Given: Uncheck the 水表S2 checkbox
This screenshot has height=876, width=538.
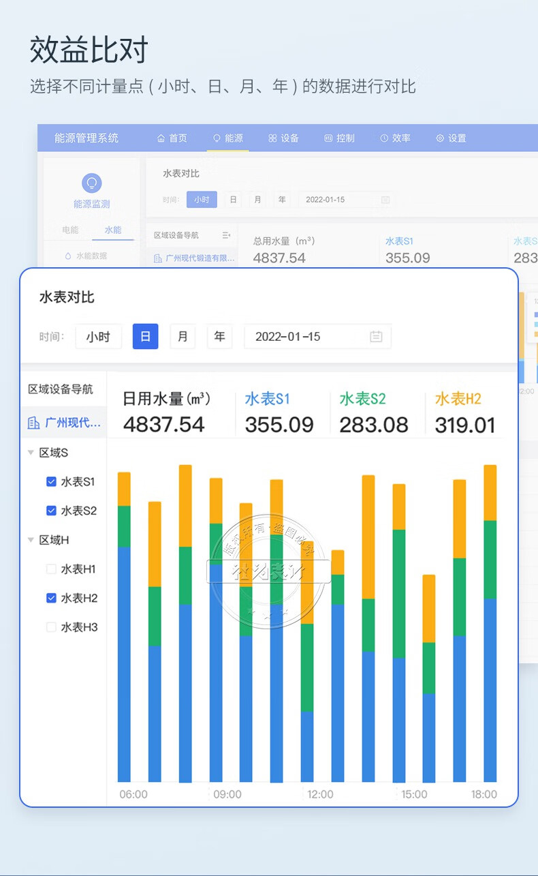Looking at the screenshot, I should 51,510.
